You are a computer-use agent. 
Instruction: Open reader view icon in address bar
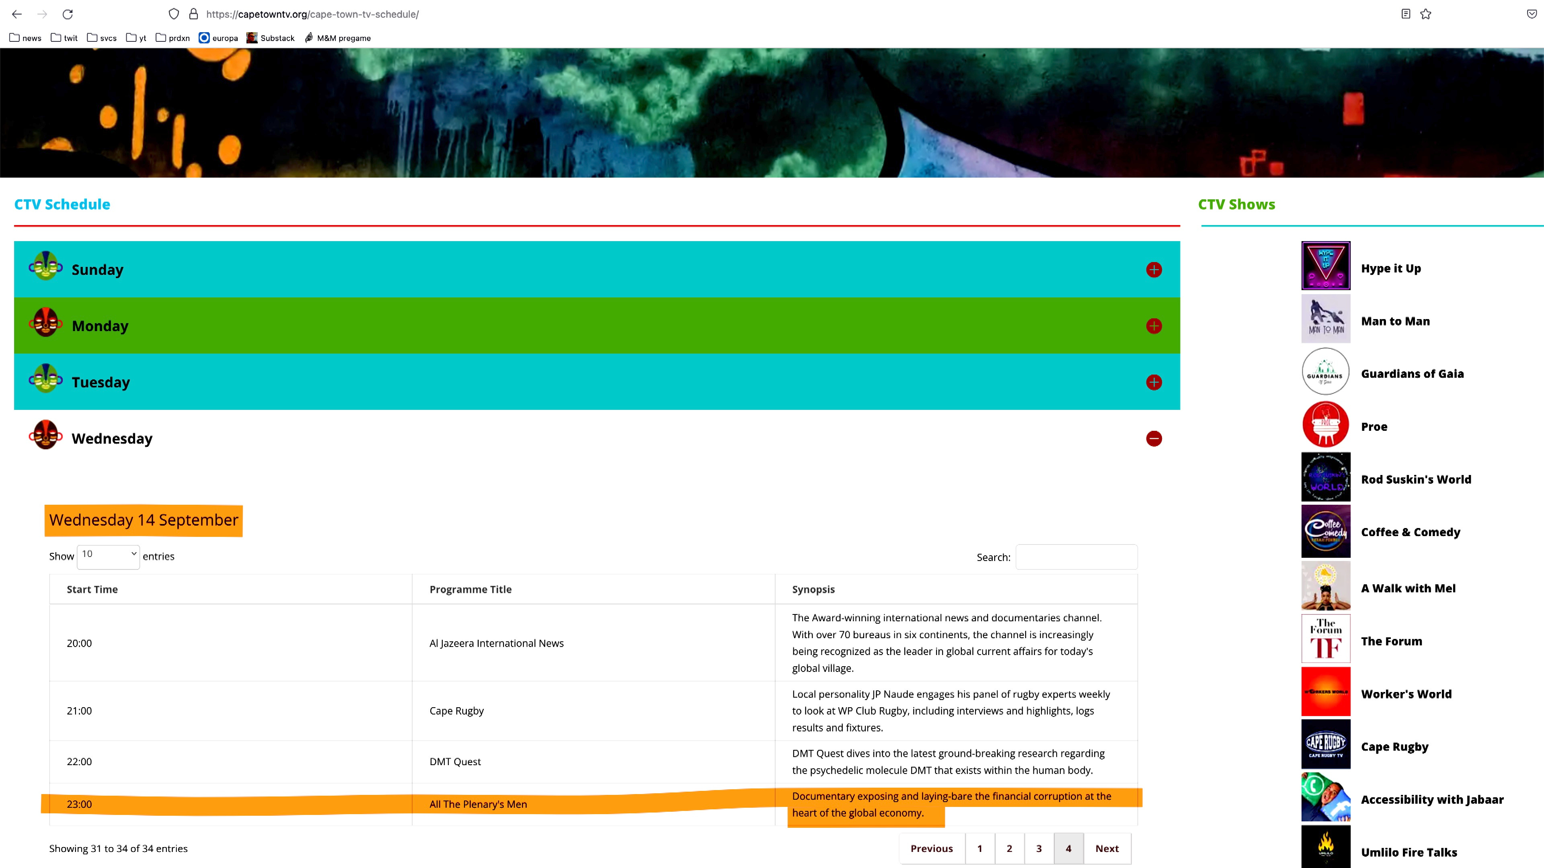pos(1406,14)
